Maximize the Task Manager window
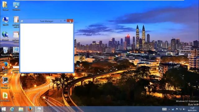199x112 pixels. 65,21
